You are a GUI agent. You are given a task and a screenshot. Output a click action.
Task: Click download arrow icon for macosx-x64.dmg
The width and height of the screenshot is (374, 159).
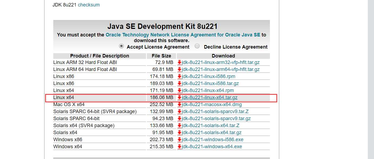(x=180, y=105)
